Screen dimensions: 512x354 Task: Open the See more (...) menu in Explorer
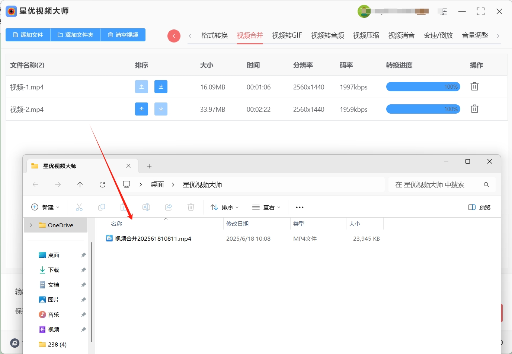pos(300,207)
